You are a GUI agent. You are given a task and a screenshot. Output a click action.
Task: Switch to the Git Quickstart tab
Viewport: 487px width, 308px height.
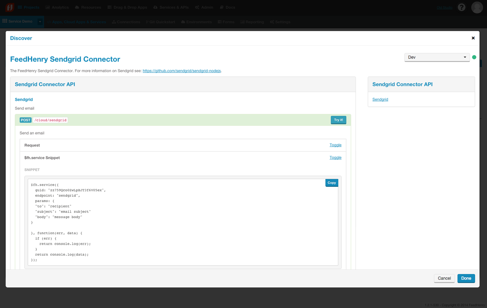pyautogui.click(x=161, y=22)
